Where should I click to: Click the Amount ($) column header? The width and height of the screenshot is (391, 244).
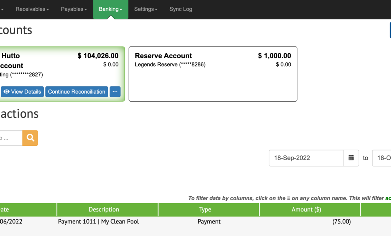tap(306, 210)
